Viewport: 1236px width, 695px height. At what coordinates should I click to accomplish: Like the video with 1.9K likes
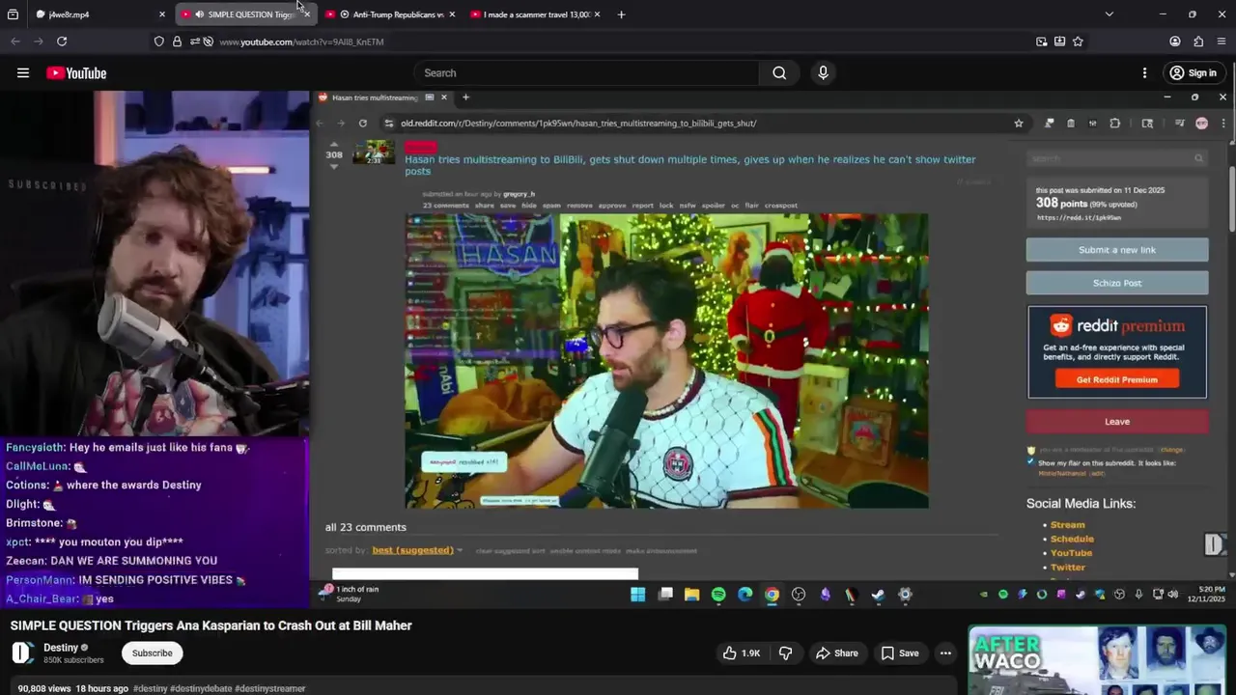click(x=741, y=653)
